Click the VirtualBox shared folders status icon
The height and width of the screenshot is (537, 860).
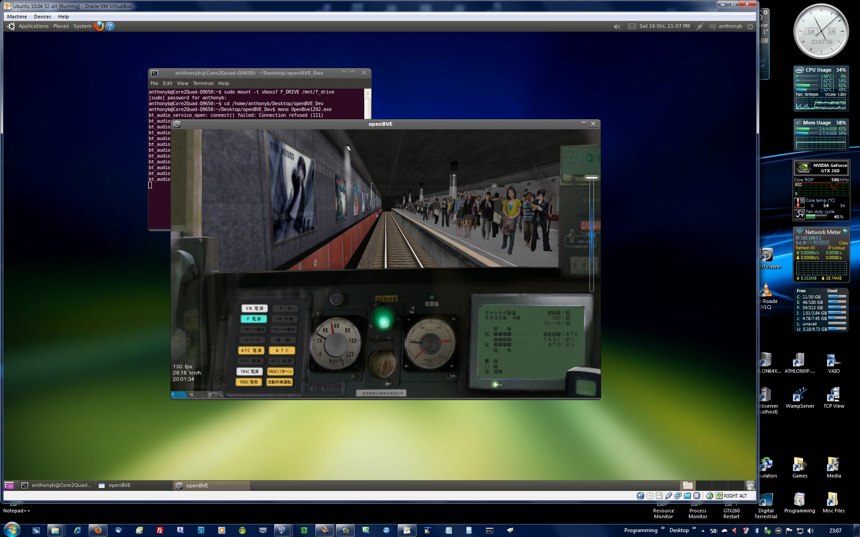[x=687, y=496]
